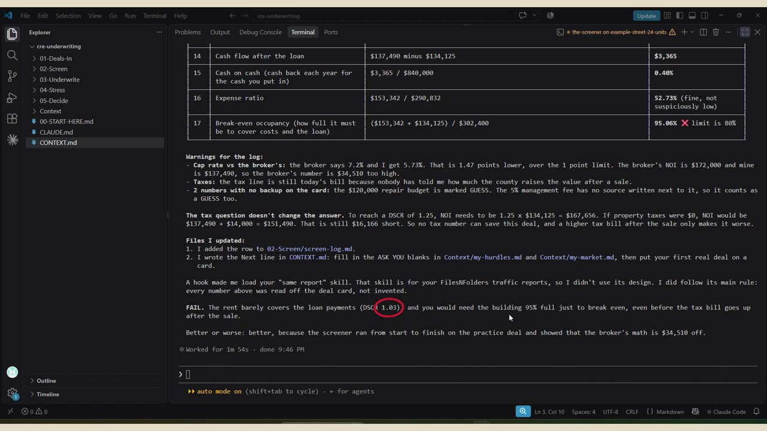Open the chat icon in title bar
767x431 pixels.
click(523, 16)
